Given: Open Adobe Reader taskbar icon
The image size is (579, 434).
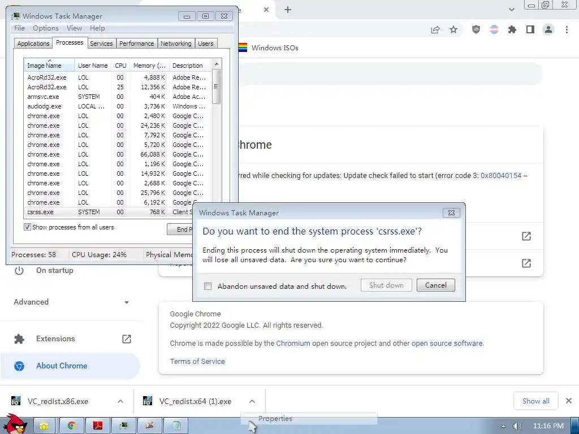Looking at the screenshot, I should (x=97, y=426).
